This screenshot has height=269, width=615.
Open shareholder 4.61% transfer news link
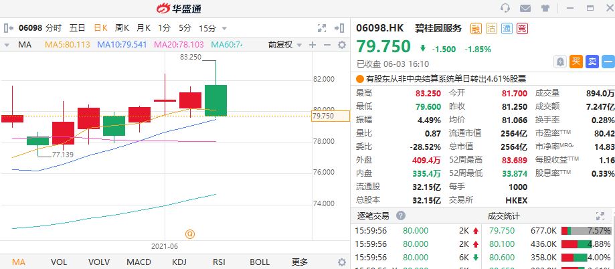(x=446, y=79)
